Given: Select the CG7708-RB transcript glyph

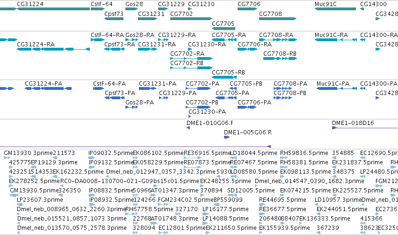Looking at the screenshot, I should [x=280, y=59].
